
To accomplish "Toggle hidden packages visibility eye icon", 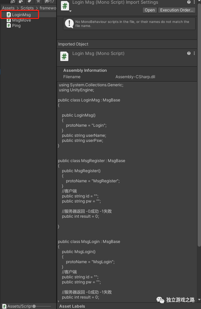I will point(49,2).
